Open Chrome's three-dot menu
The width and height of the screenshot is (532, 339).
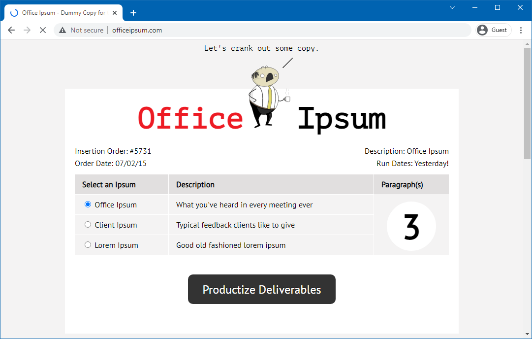(521, 30)
